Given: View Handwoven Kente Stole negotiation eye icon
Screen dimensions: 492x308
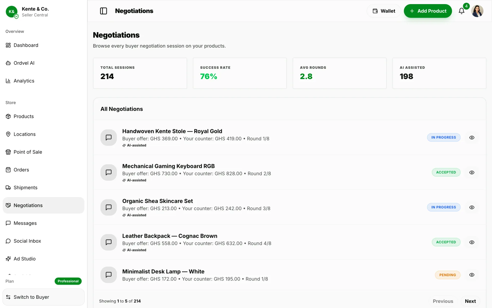Looking at the screenshot, I should [x=472, y=138].
